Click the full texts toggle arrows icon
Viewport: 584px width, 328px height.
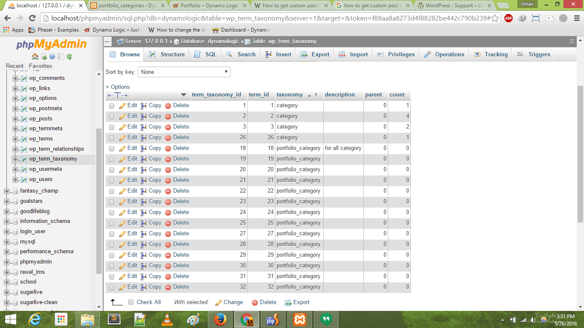click(x=118, y=95)
